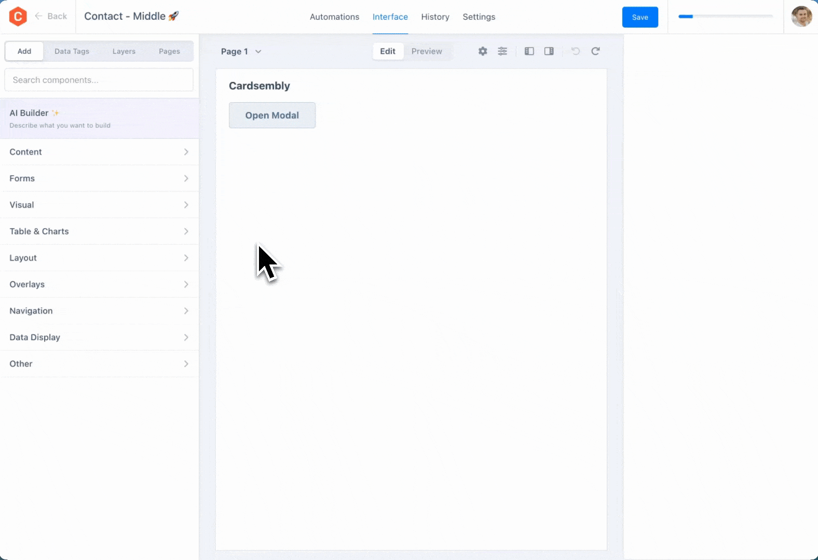The image size is (818, 560).
Task: Focus the Search components field
Action: (x=99, y=80)
